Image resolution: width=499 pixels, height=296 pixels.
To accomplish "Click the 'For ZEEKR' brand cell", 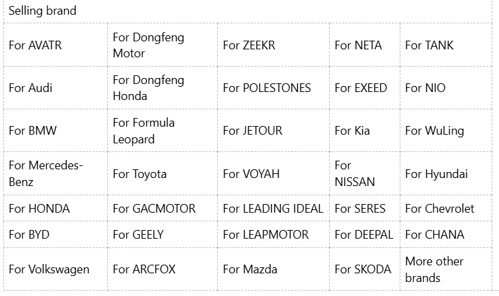I will [249, 45].
